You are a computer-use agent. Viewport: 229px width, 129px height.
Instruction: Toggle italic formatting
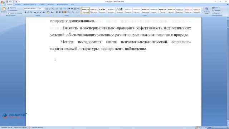28,12
